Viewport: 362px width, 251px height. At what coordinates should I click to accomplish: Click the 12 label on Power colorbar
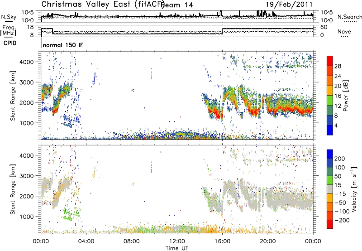tap(338, 106)
